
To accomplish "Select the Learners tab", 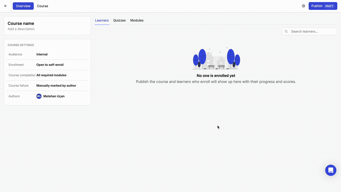I will click(x=102, y=20).
